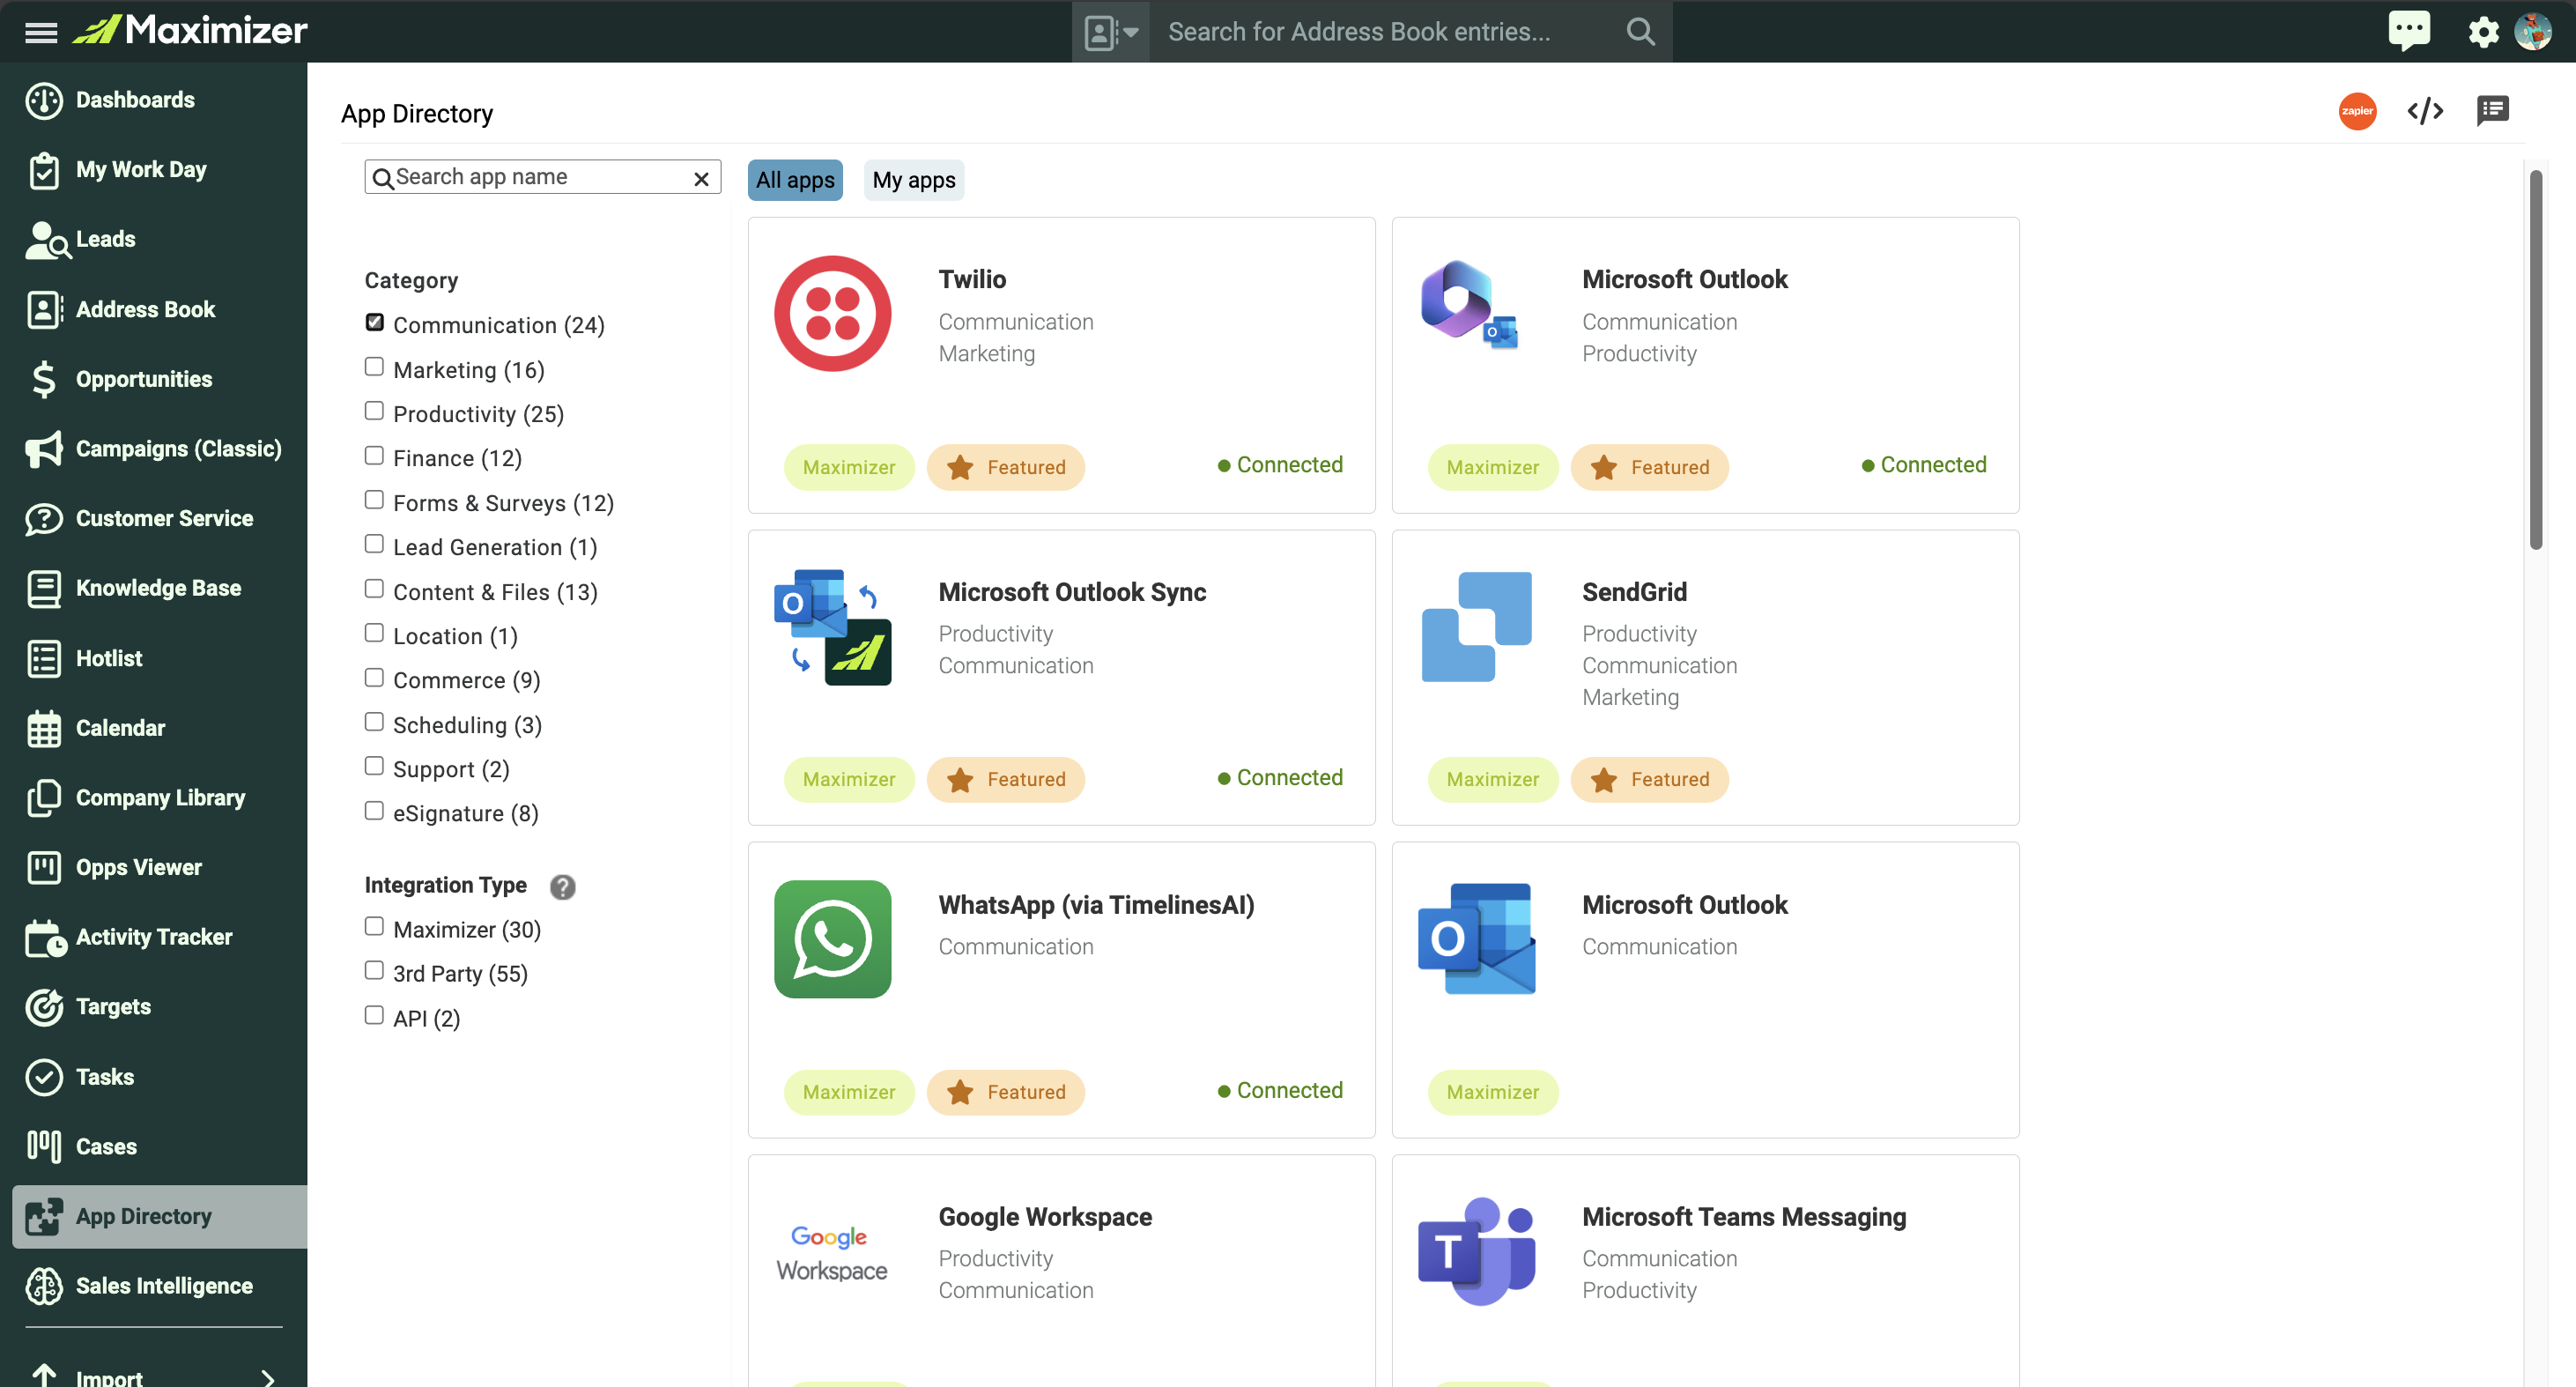The height and width of the screenshot is (1387, 2576).
Task: Click the Campaigns megaphone icon
Action: [x=44, y=449]
